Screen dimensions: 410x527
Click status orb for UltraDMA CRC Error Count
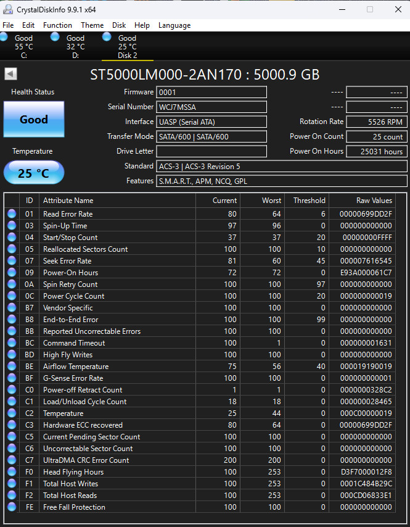(12, 460)
